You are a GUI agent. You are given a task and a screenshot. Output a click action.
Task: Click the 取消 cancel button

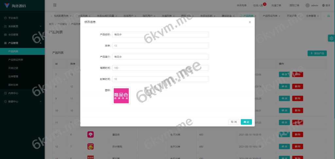click(234, 122)
